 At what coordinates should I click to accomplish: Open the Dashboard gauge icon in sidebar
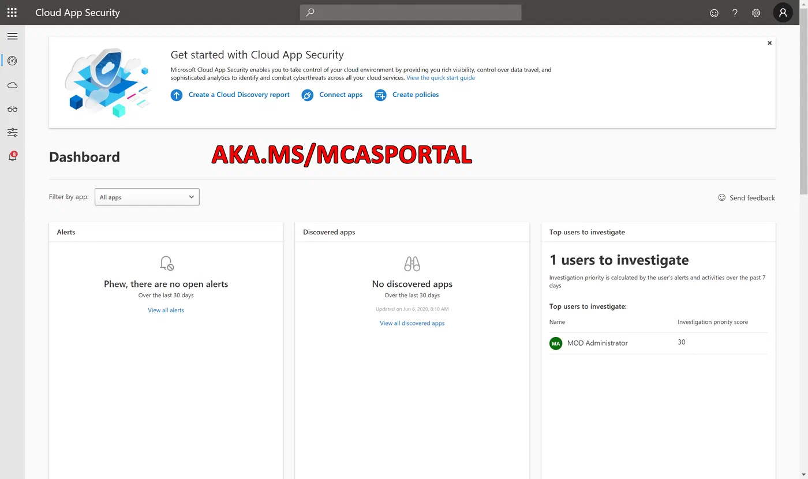(12, 61)
